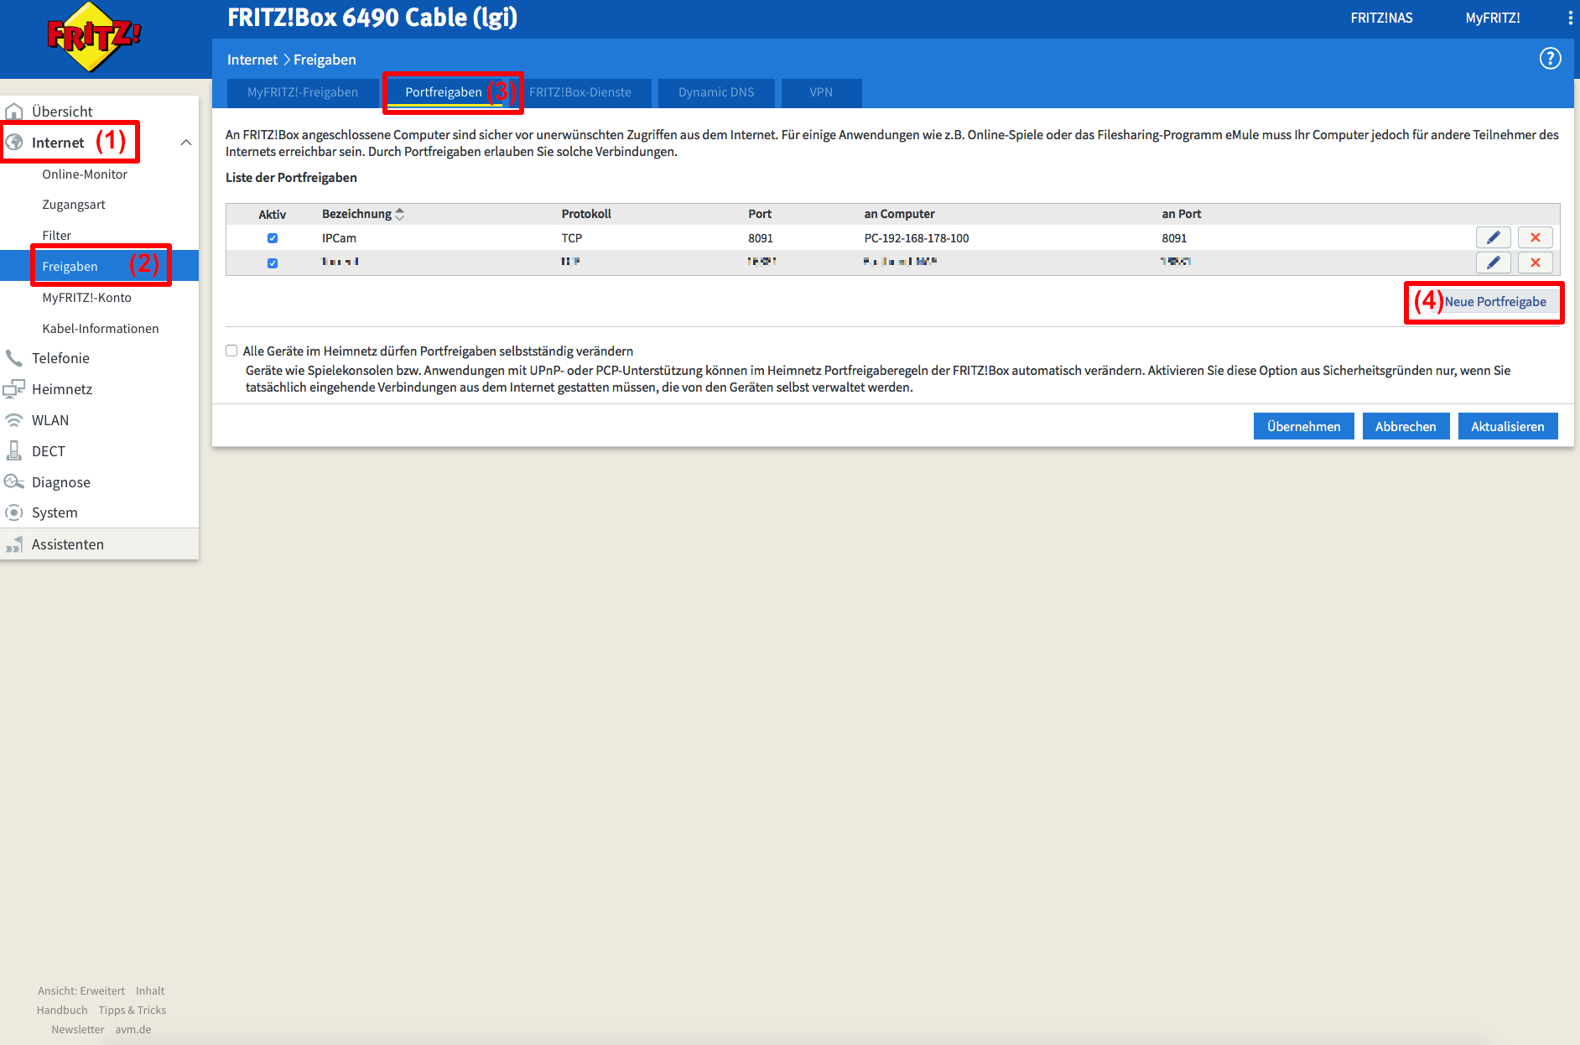
Task: Edit the IPCam port forwarding entry
Action: [x=1493, y=237]
